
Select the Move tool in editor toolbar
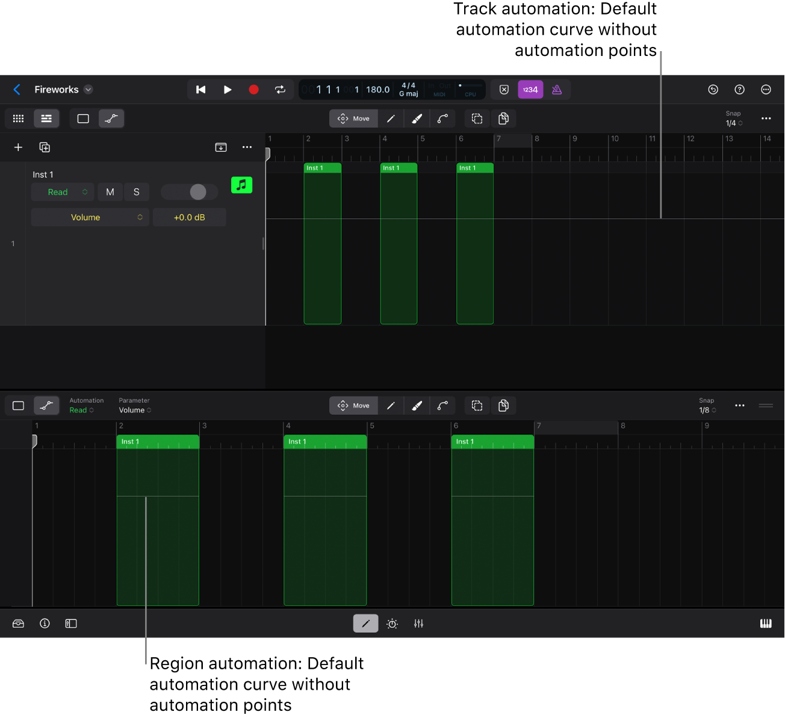(x=354, y=406)
